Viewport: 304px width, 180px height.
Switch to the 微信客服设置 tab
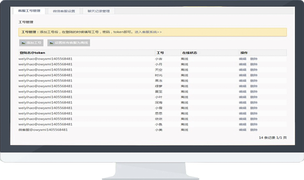(64, 11)
